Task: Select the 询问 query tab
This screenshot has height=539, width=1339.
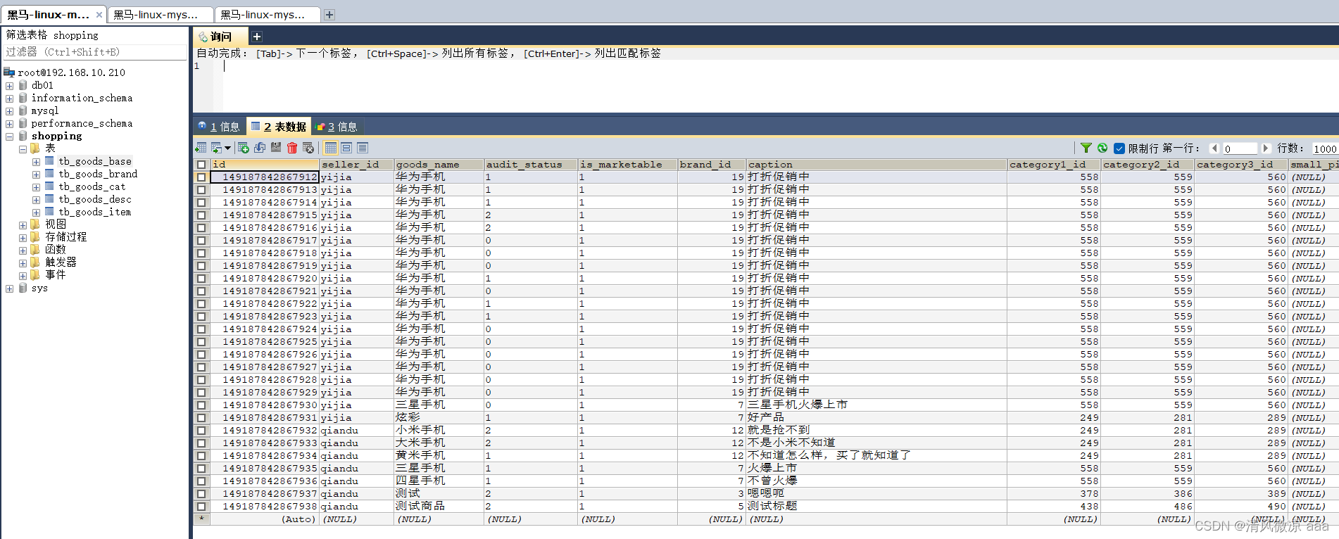Action: pos(220,37)
